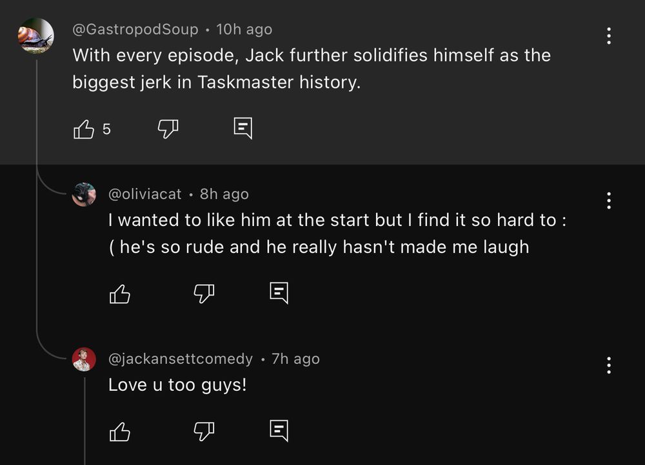Reply to @oliviacat's comment

(x=278, y=292)
